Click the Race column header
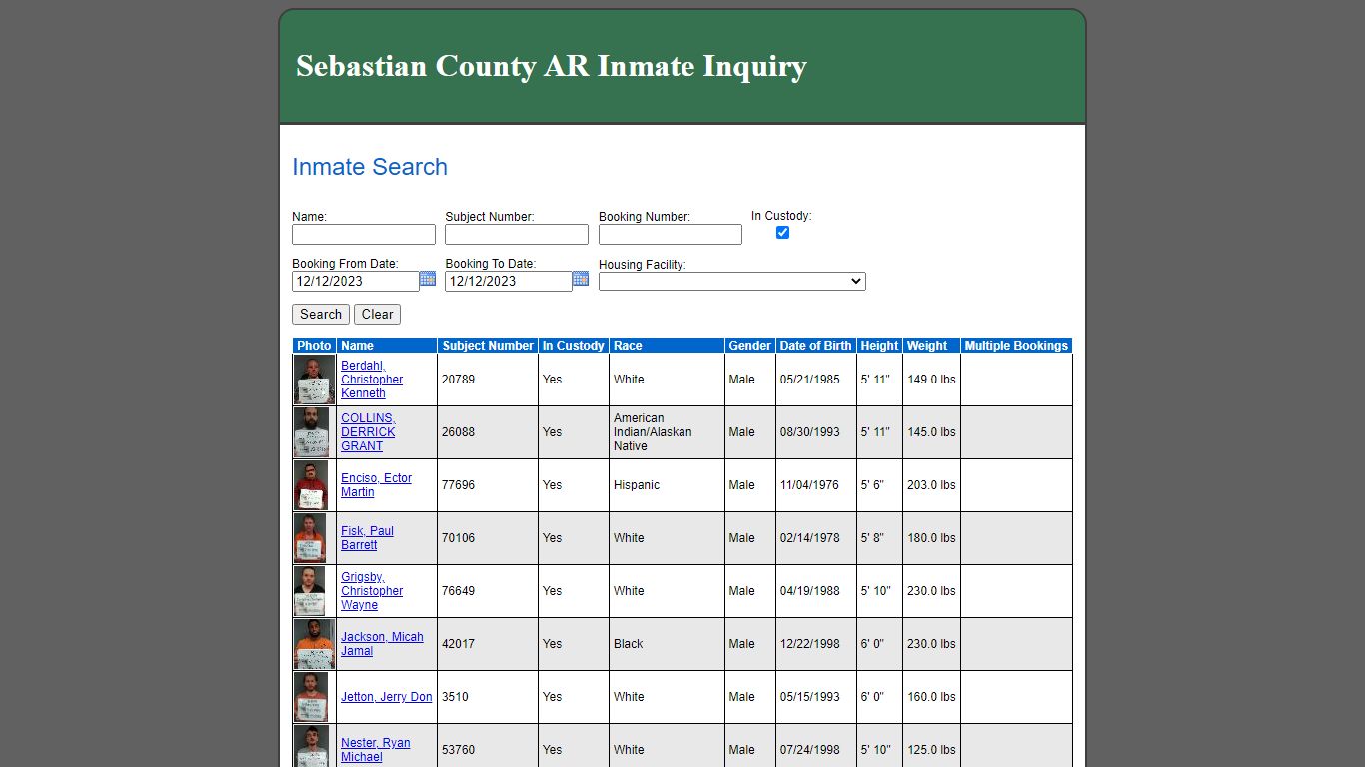 pos(667,346)
